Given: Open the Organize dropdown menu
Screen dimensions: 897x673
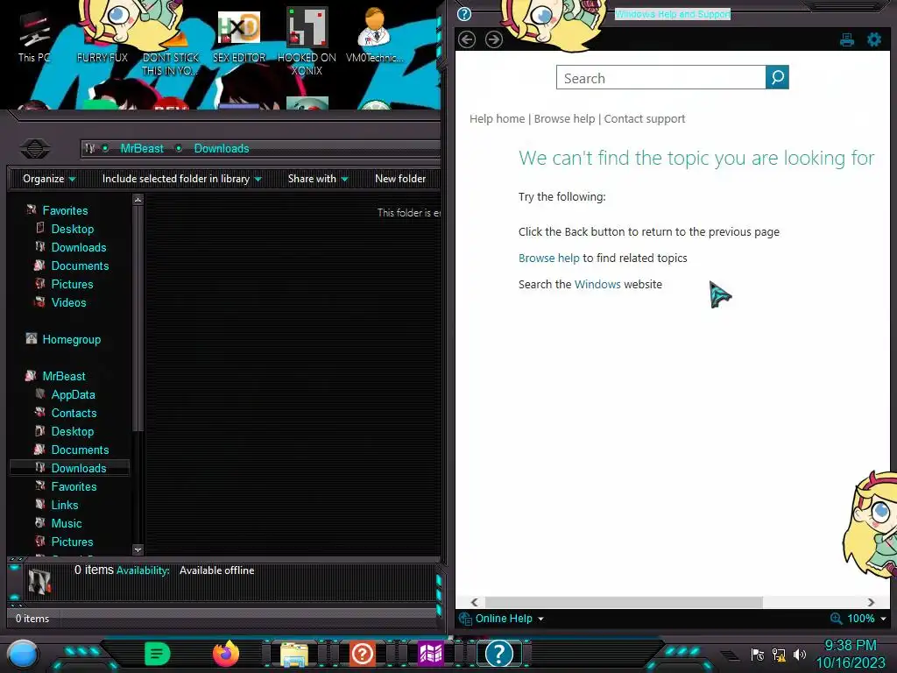Looking at the screenshot, I should (x=49, y=179).
